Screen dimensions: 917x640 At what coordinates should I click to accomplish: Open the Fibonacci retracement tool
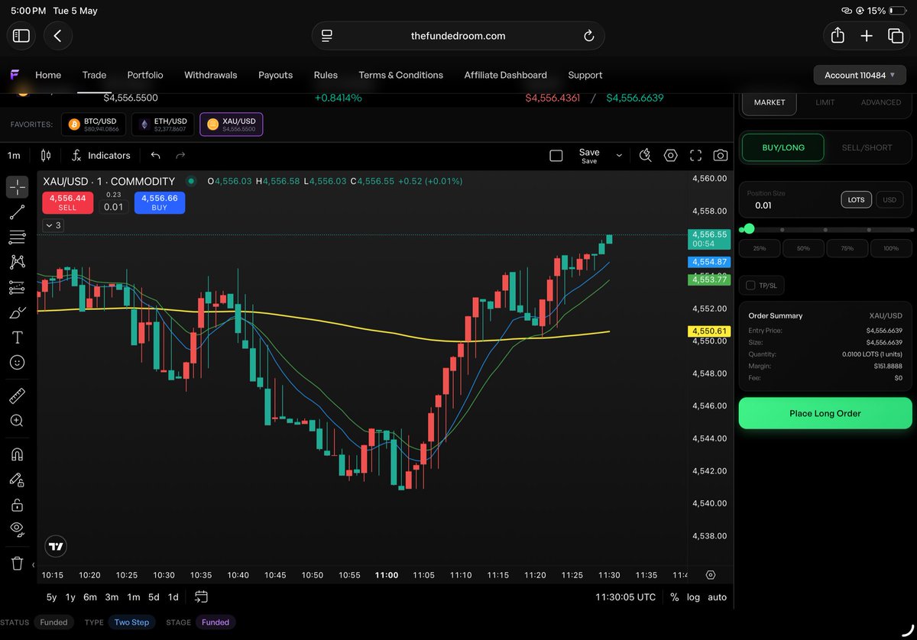tap(17, 238)
